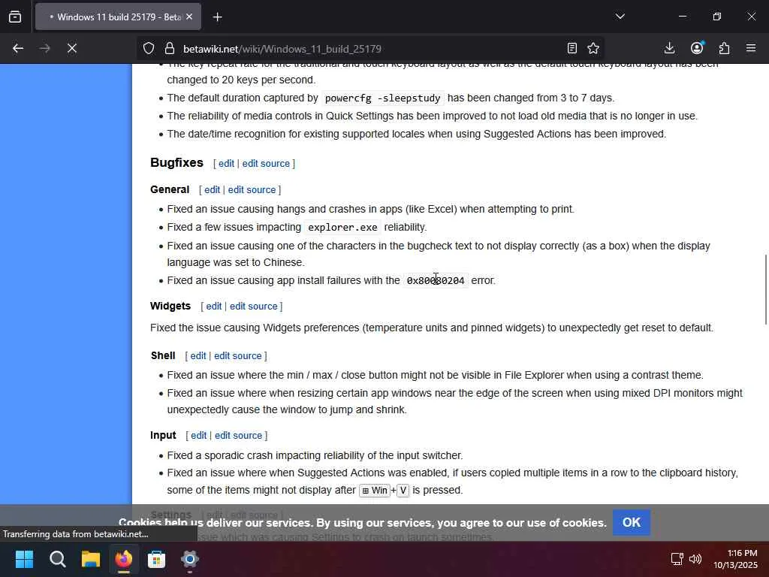Viewport: 769px width, 577px height.
Task: Click the page vertical scrollbar thumb
Action: [765, 289]
